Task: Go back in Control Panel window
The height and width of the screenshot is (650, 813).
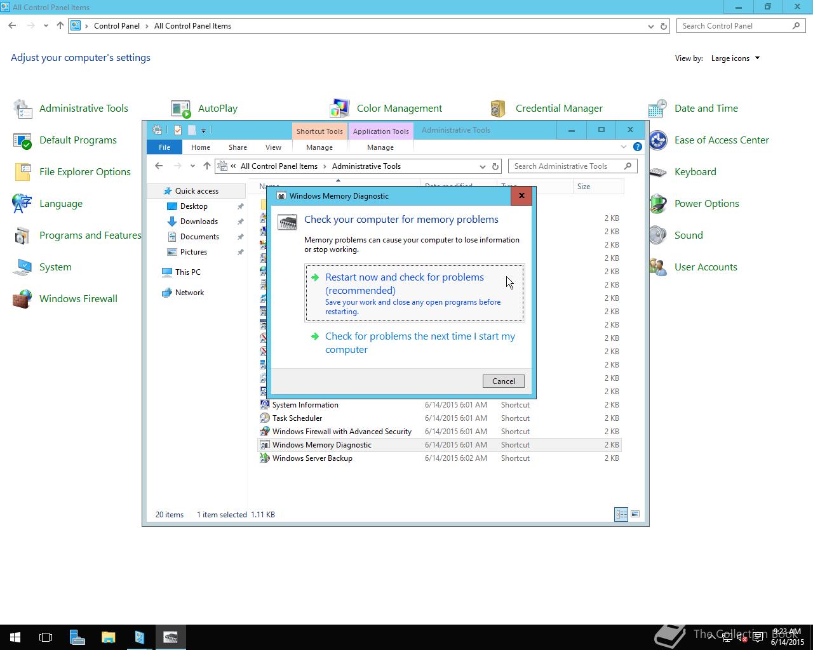Action: click(12, 26)
